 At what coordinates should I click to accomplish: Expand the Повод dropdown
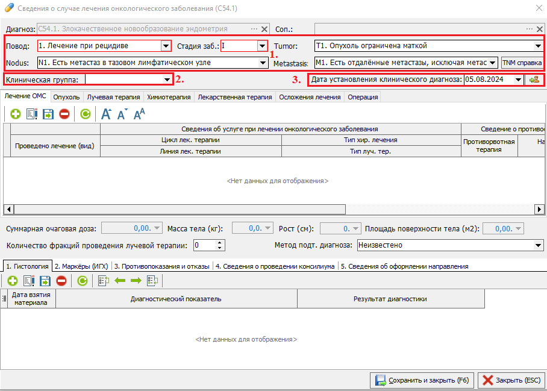tap(166, 46)
